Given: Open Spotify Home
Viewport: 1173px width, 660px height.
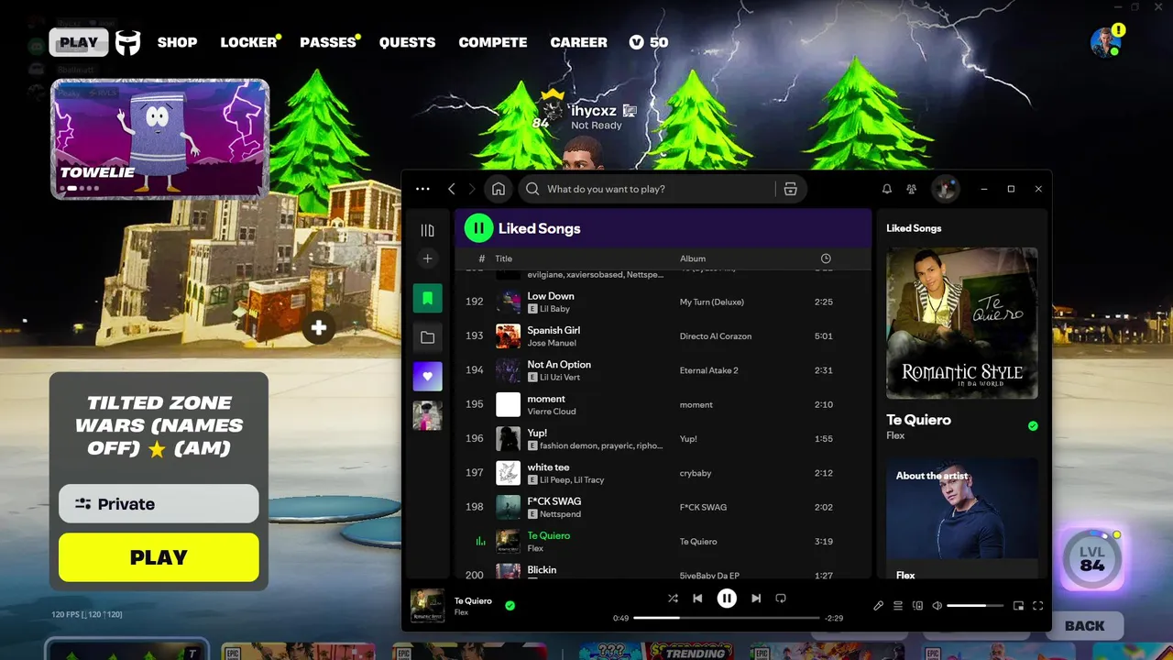Looking at the screenshot, I should point(499,189).
